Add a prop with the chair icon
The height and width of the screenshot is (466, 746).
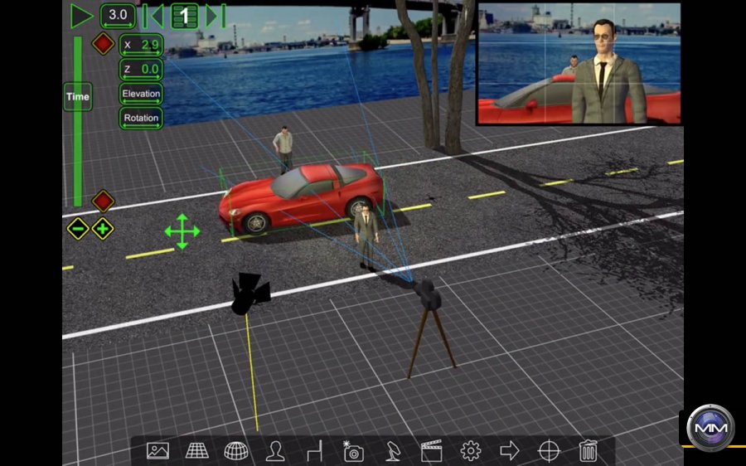coord(314,450)
